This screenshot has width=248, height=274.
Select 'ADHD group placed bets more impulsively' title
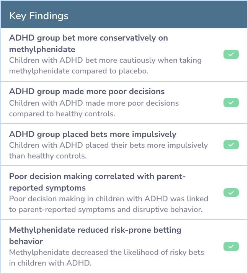pyautogui.click(x=93, y=134)
